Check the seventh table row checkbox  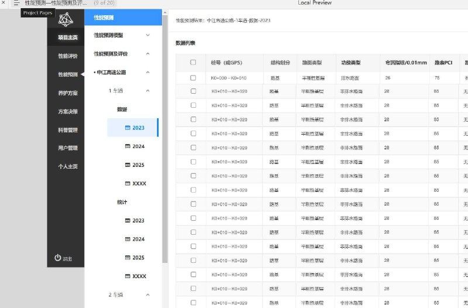(193, 162)
